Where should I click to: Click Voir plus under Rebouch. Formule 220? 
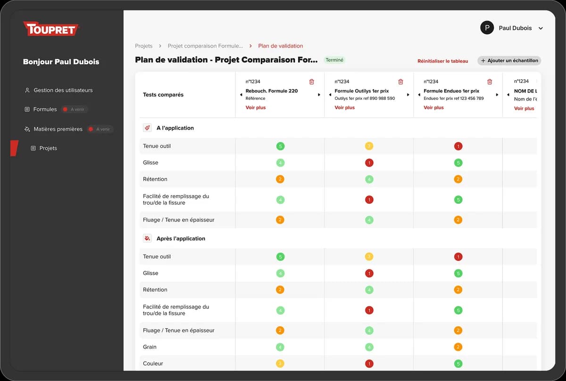pos(256,108)
